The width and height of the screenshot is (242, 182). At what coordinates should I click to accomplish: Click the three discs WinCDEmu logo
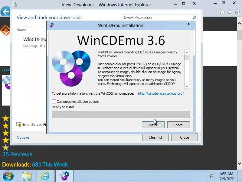(x=71, y=68)
